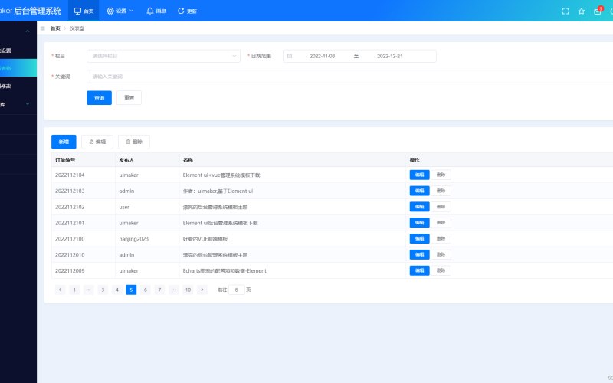Click the 重置 reset button

[x=129, y=98]
